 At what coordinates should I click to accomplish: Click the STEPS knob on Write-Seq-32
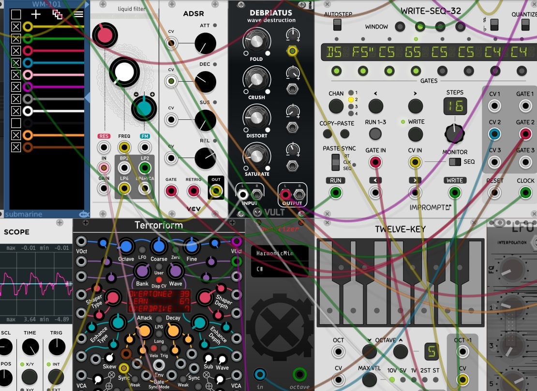point(454,133)
